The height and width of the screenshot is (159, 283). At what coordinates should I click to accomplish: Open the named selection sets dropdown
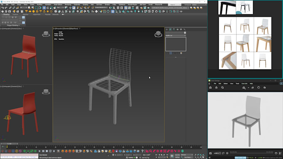point(101,8)
